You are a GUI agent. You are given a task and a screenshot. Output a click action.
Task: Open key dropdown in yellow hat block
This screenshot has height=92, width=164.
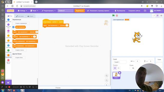point(55,22)
